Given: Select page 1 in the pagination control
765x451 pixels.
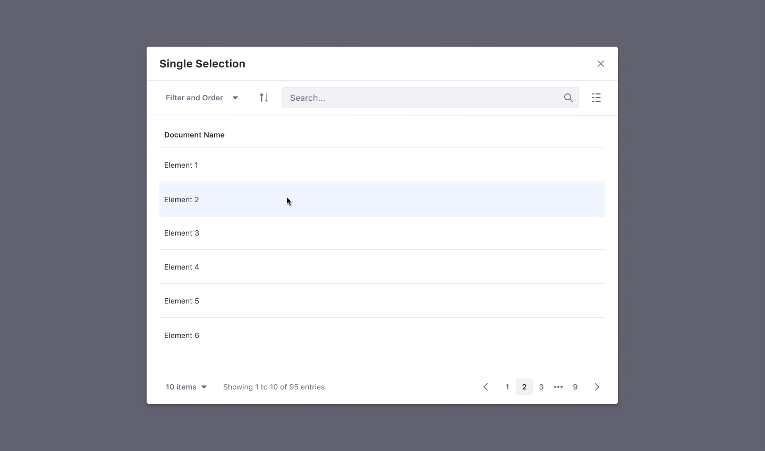Looking at the screenshot, I should tap(507, 387).
